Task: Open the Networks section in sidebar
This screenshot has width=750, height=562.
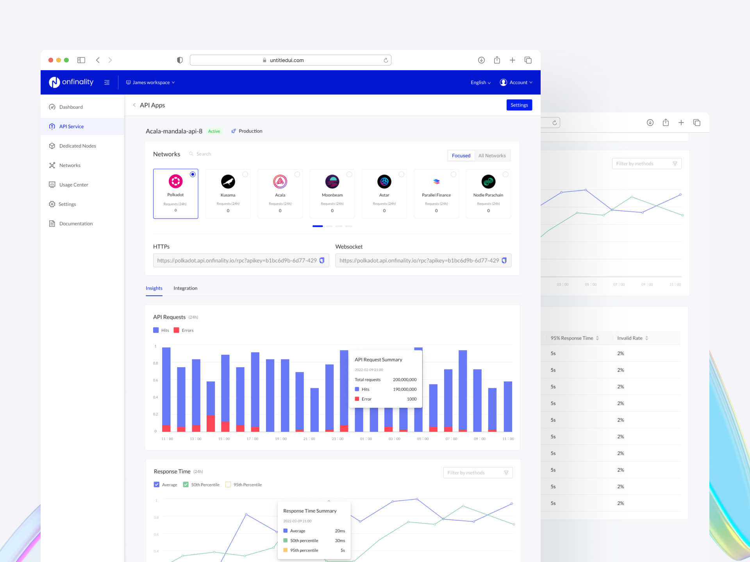Action: pyautogui.click(x=70, y=165)
